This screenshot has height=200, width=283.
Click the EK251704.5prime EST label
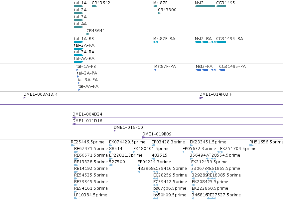click(238, 149)
